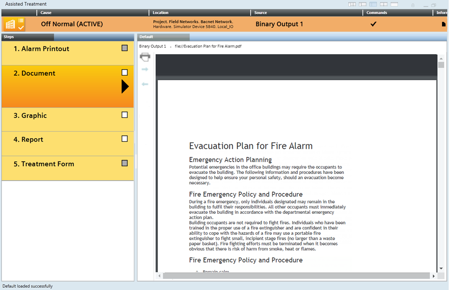
Task: Click the document scrollbar down arrow
Action: pos(441,268)
